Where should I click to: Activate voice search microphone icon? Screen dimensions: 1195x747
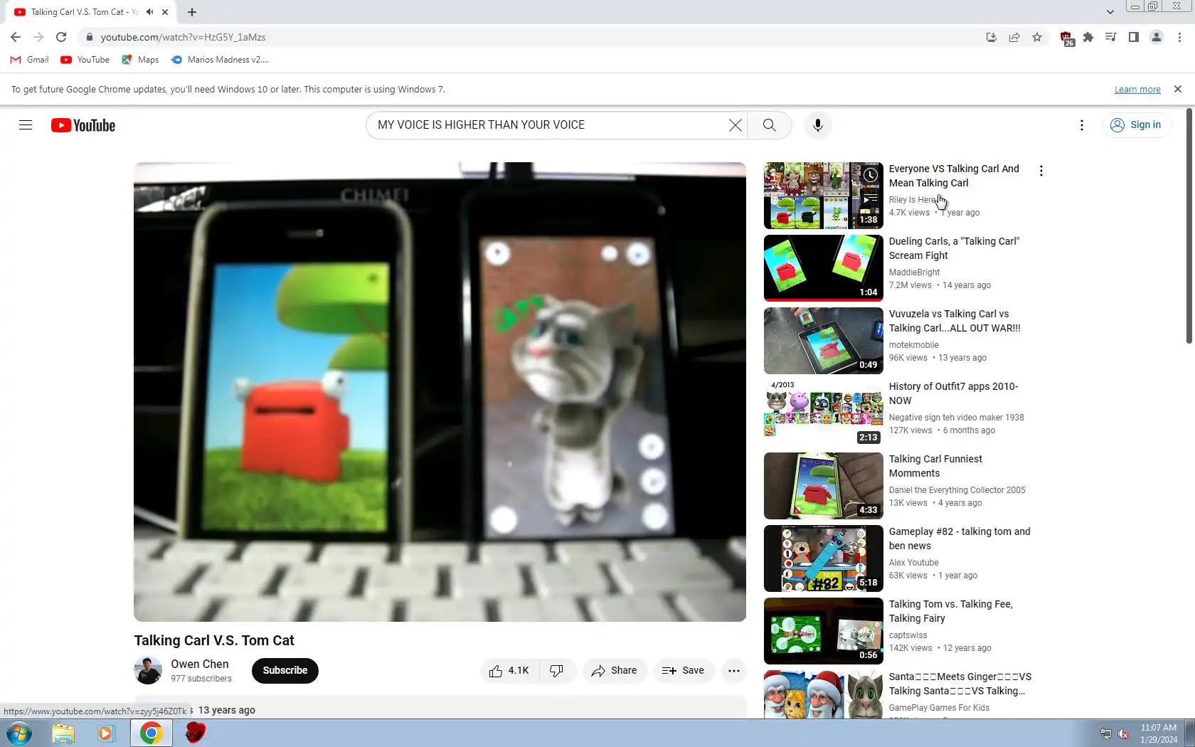coord(818,125)
